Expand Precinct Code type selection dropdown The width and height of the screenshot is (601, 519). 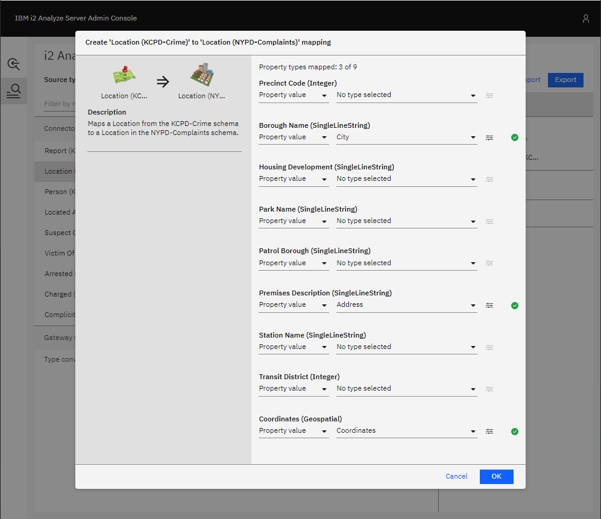[406, 95]
